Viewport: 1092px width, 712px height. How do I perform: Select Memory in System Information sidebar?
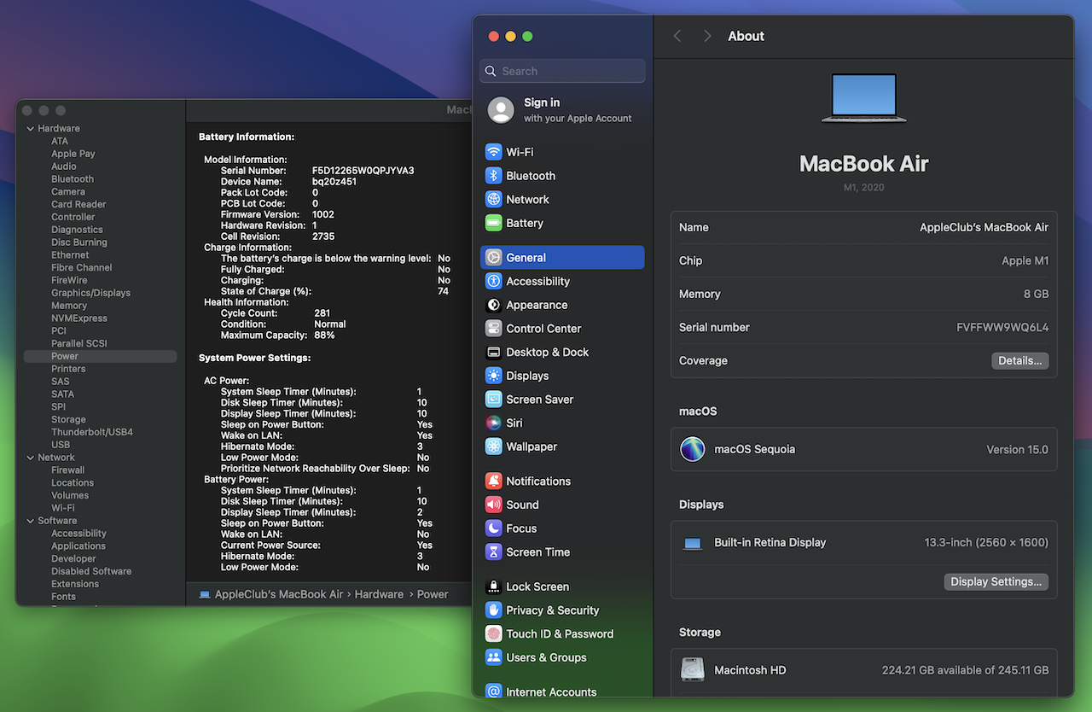tap(69, 306)
